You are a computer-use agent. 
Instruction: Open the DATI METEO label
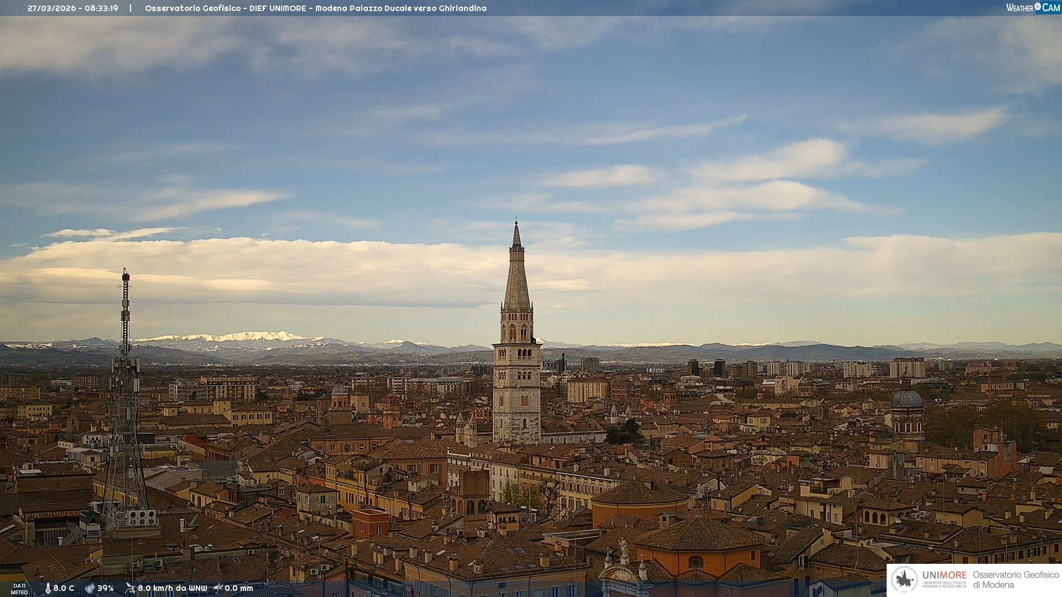coord(19,589)
